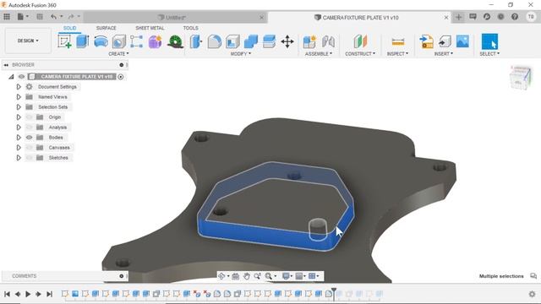This screenshot has height=304, width=541.
Task: Select the Offset Face tool
Action: pyautogui.click(x=269, y=41)
